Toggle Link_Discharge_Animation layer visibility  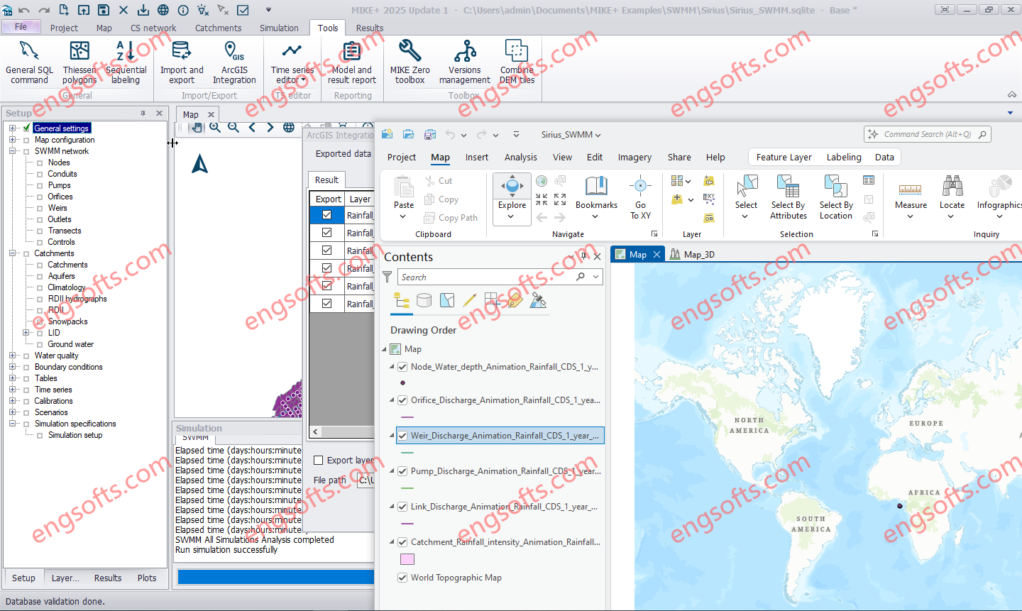[402, 507]
